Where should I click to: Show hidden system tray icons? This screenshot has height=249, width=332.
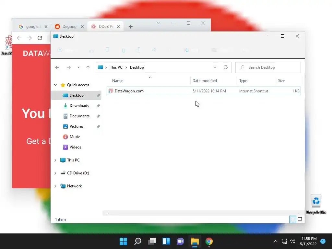coord(276,241)
